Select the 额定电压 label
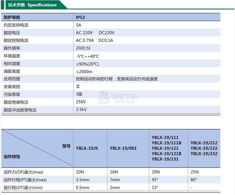 point(12,33)
